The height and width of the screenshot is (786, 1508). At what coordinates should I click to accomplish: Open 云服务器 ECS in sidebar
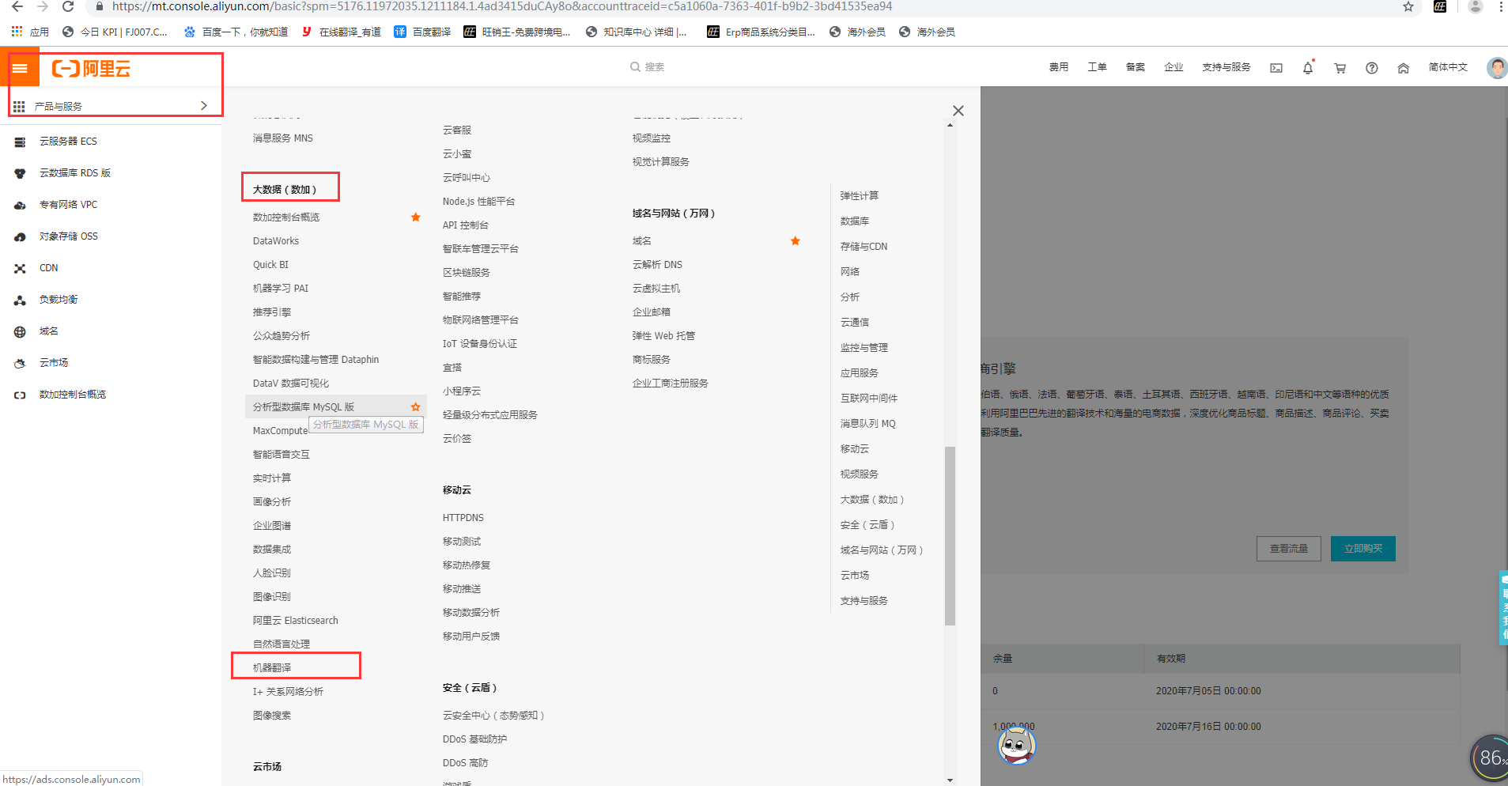coord(68,142)
